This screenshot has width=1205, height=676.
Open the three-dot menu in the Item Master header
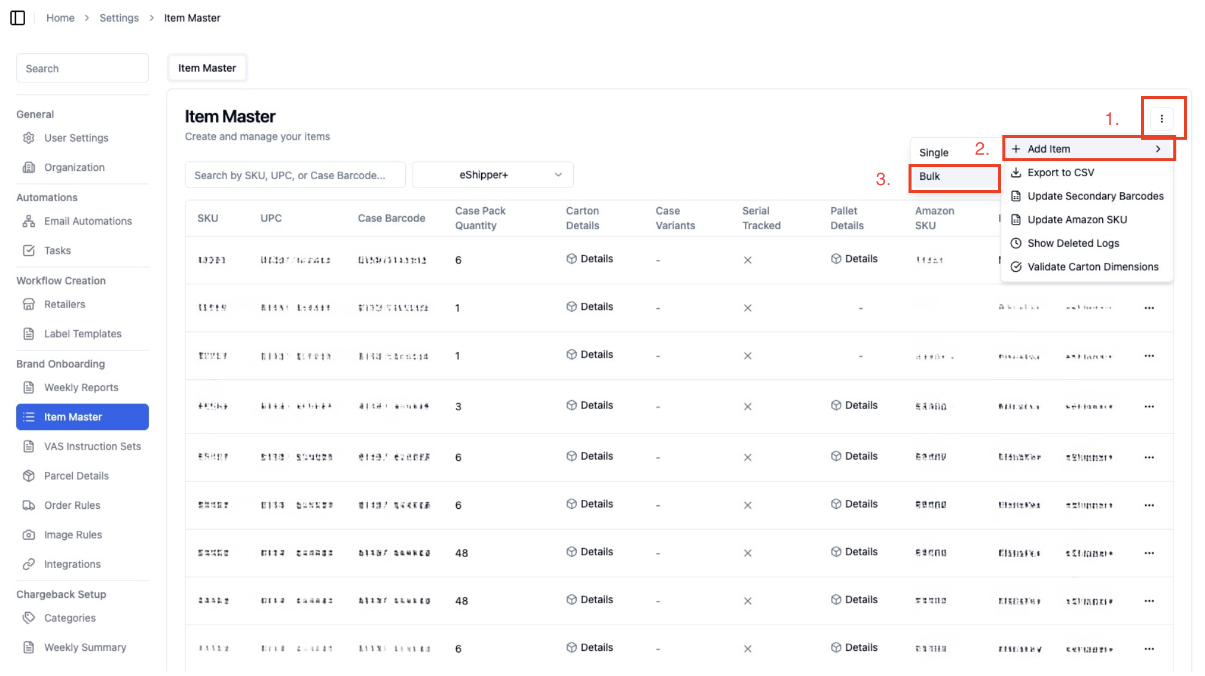coord(1161,118)
